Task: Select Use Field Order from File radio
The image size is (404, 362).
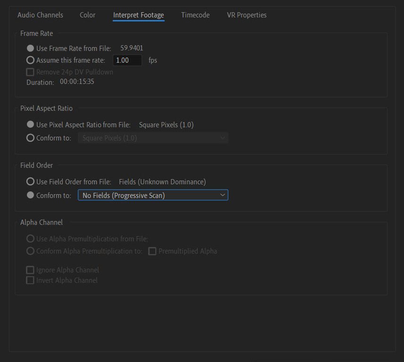Action: point(31,181)
